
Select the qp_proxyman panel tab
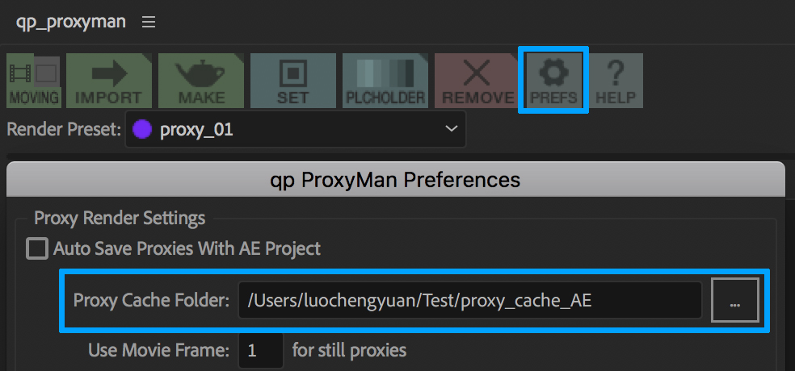click(x=71, y=22)
